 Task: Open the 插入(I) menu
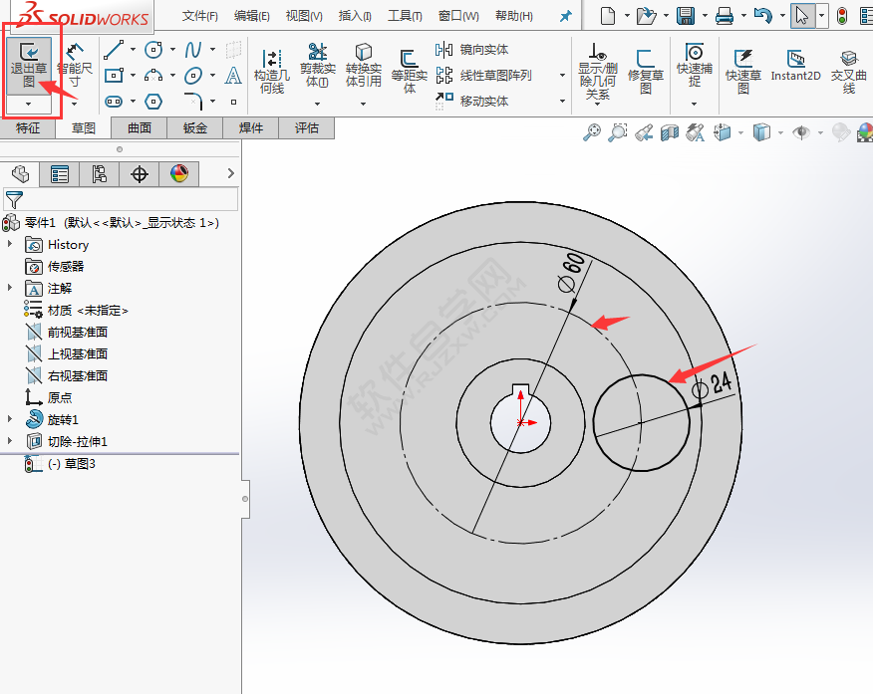pos(355,16)
